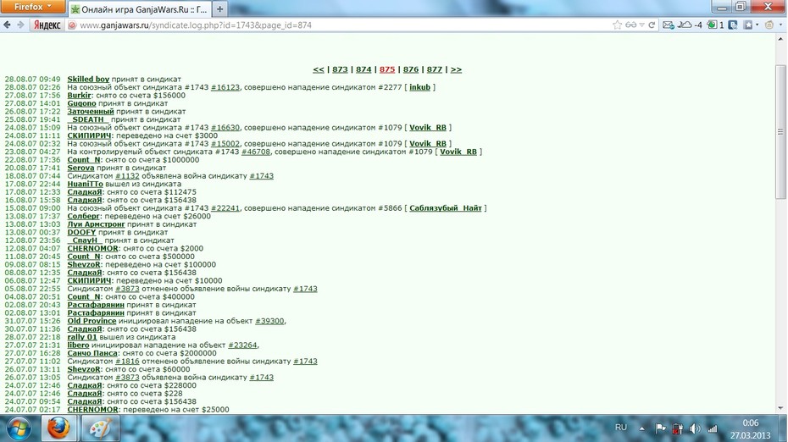Image resolution: width=788 pixels, height=442 pixels.
Task: Click the site identity icon in address bar
Action: (72, 25)
